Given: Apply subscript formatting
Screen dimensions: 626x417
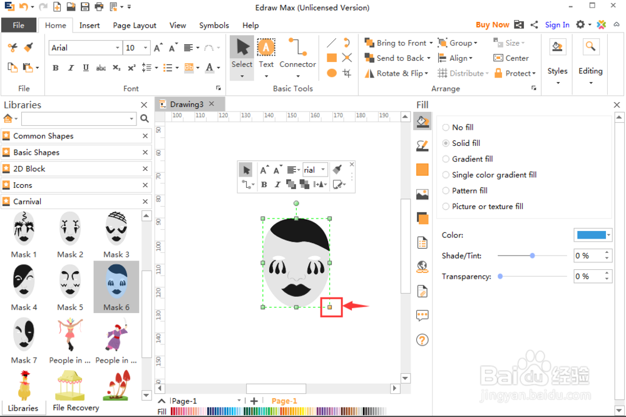Looking at the screenshot, I should [x=116, y=68].
